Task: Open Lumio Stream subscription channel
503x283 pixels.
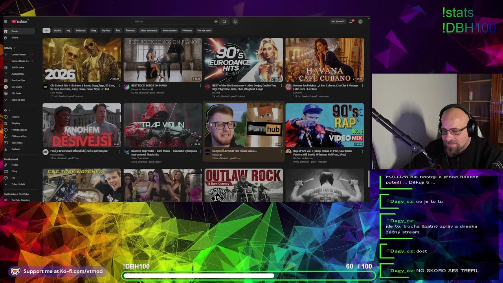Action: (x=19, y=55)
